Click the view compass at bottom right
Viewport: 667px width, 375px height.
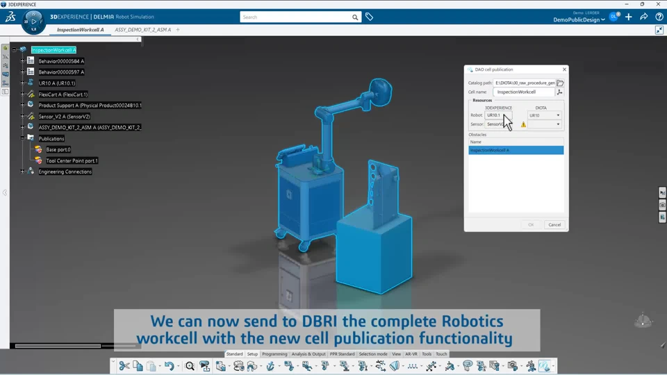[x=643, y=320]
